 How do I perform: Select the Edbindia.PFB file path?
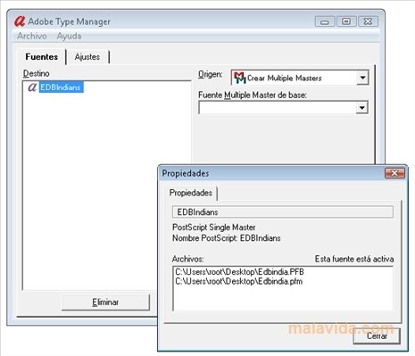(x=239, y=272)
